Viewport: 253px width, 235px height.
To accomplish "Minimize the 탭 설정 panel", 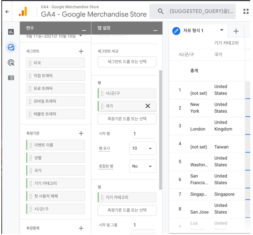I will 155,30.
